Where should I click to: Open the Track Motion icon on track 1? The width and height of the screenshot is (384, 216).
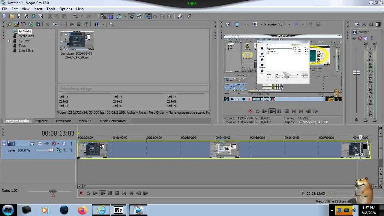pyautogui.click(x=39, y=144)
